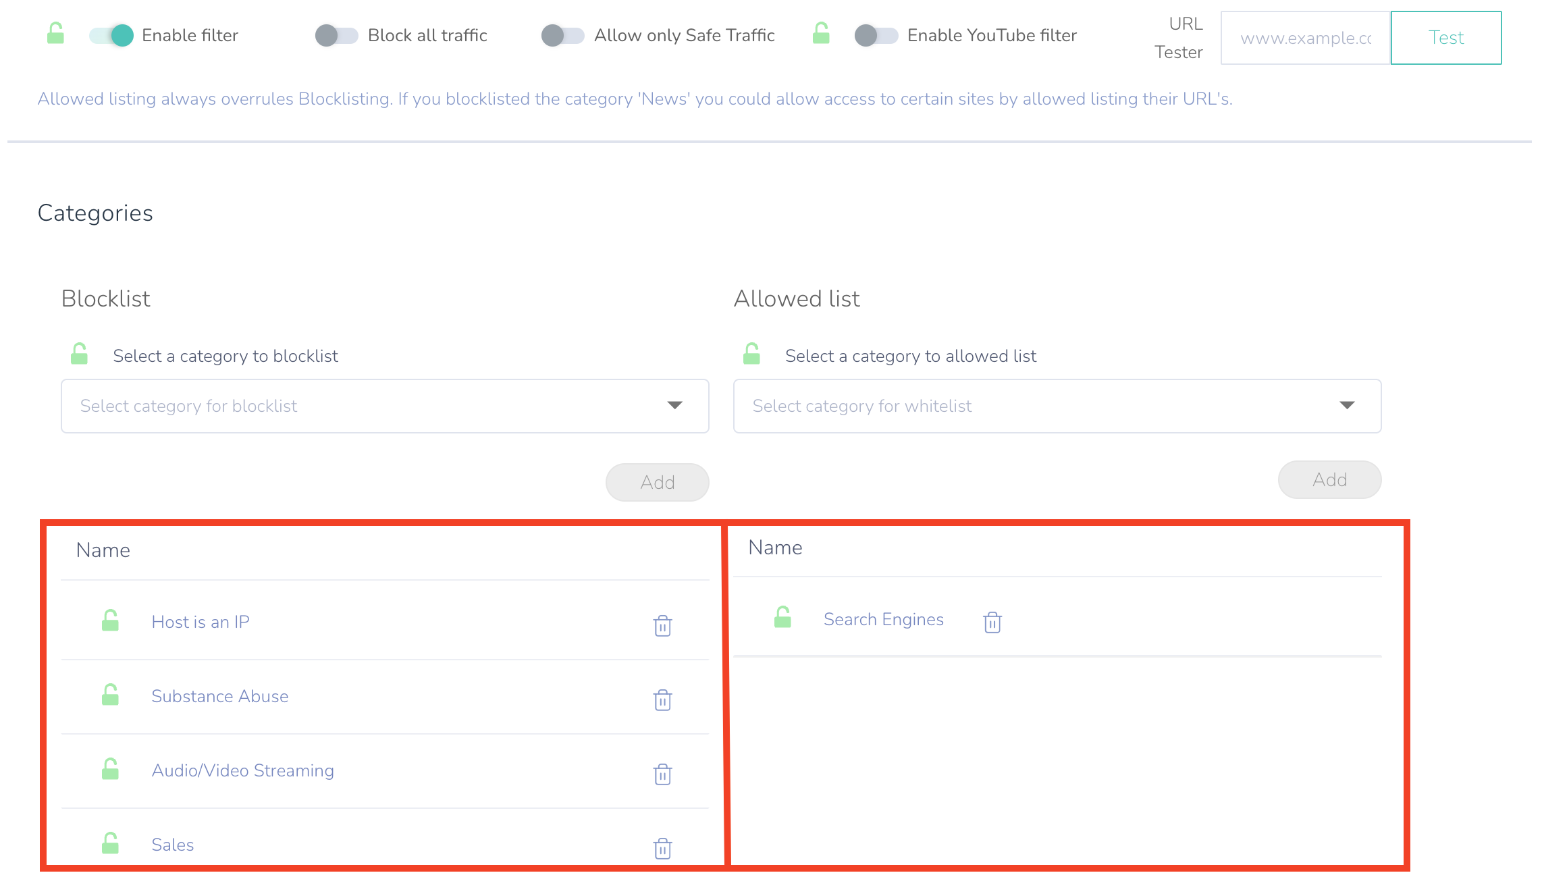Viewport: 1542px width, 875px height.
Task: Switch on Enable YouTube filter
Action: point(876,35)
